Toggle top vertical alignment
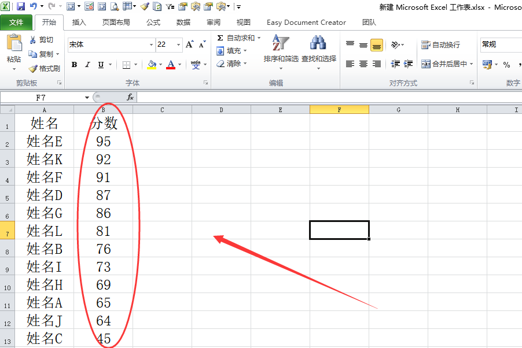Viewport: 522px width, 348px height. coord(350,45)
